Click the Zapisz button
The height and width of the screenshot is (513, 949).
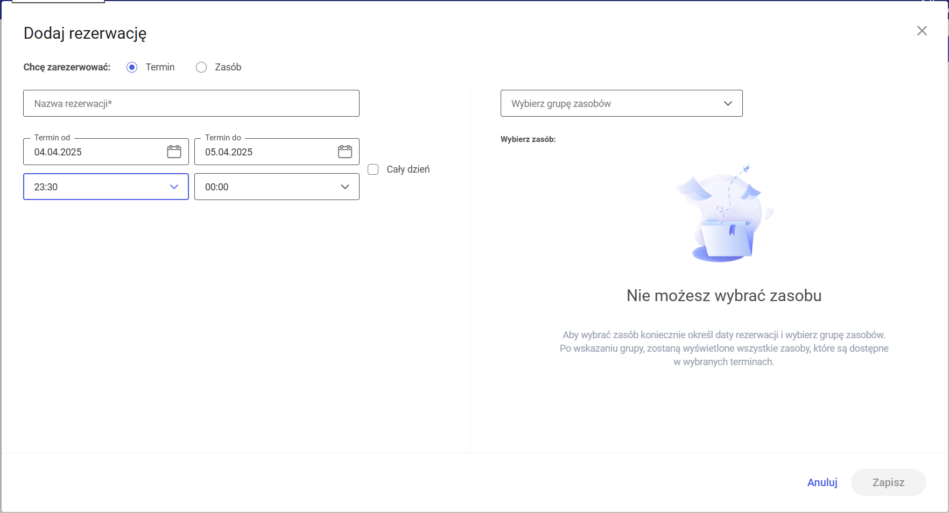[x=889, y=482]
